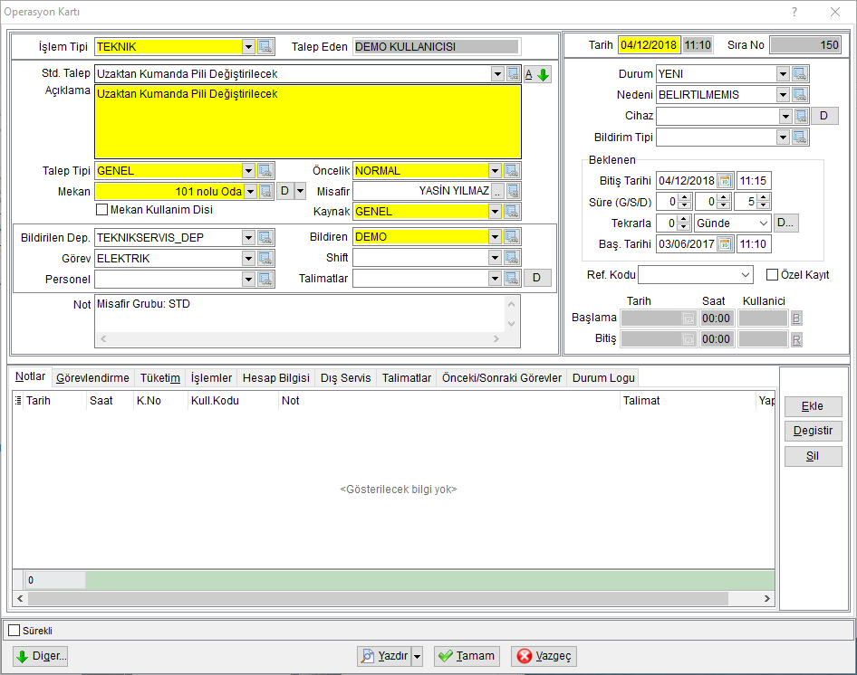Enable the Özel Kayıt checkbox

772,275
